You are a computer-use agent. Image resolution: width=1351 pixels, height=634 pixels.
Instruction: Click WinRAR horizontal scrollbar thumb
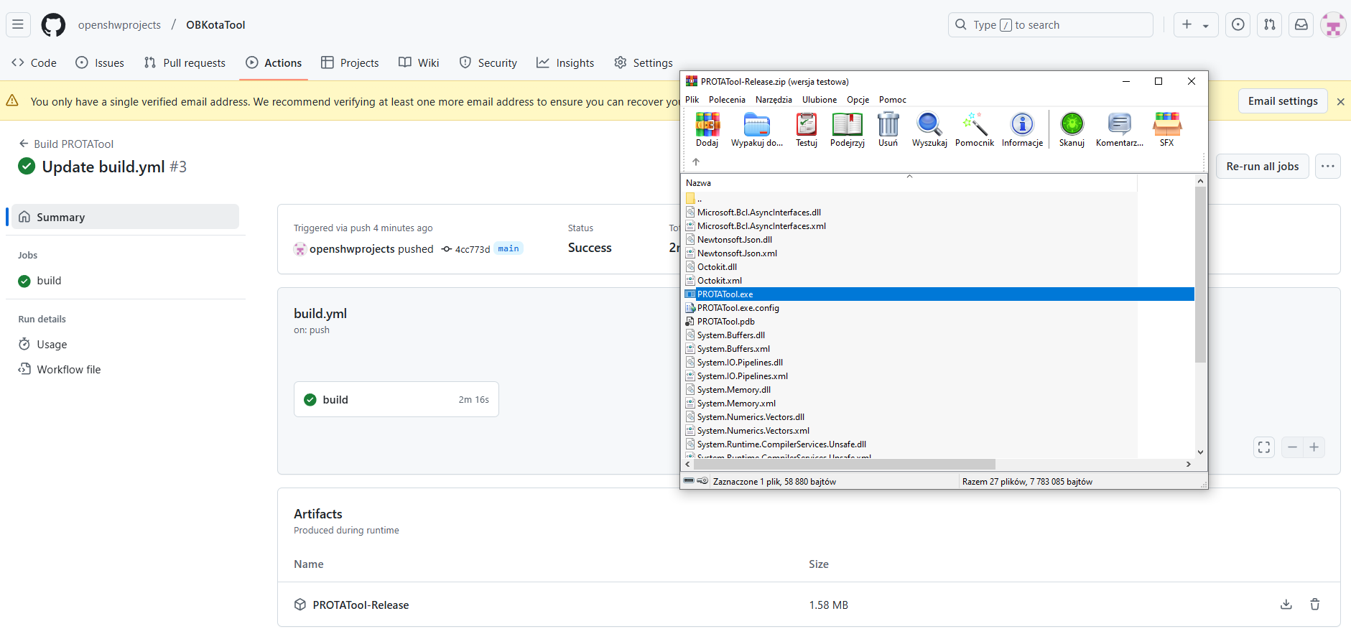pos(845,465)
